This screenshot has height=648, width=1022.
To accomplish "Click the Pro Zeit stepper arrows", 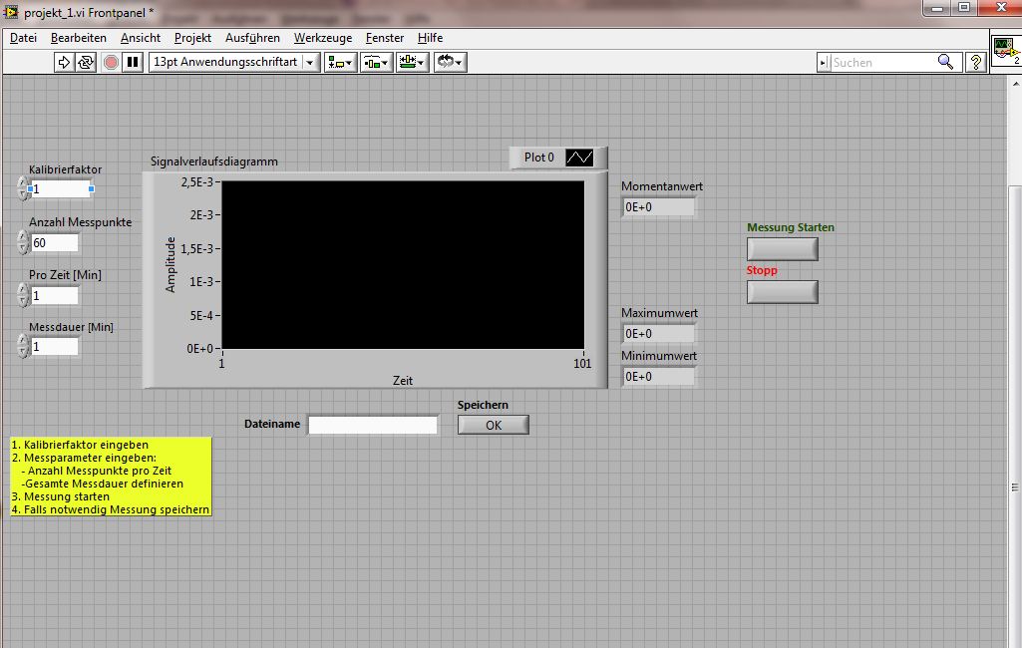I will (24, 295).
